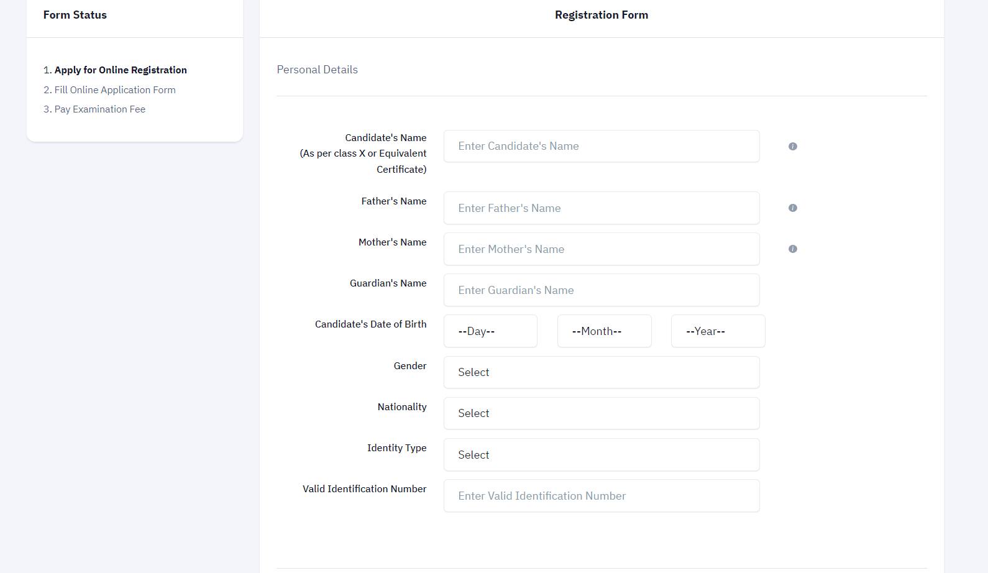Open the --Month-- dropdown for date of birth
988x573 pixels.
pyautogui.click(x=603, y=331)
